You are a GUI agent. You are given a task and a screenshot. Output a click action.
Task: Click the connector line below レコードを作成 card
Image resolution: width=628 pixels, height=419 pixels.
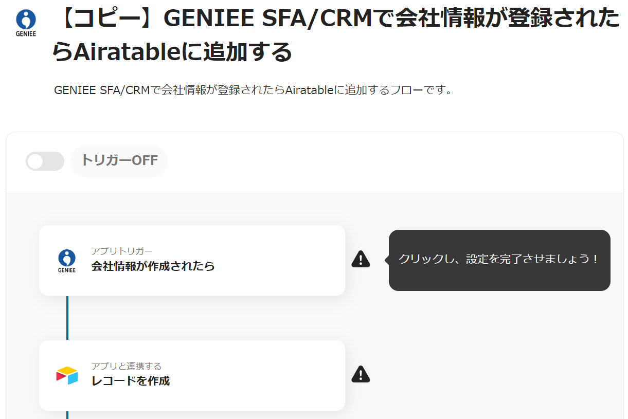tap(67, 414)
